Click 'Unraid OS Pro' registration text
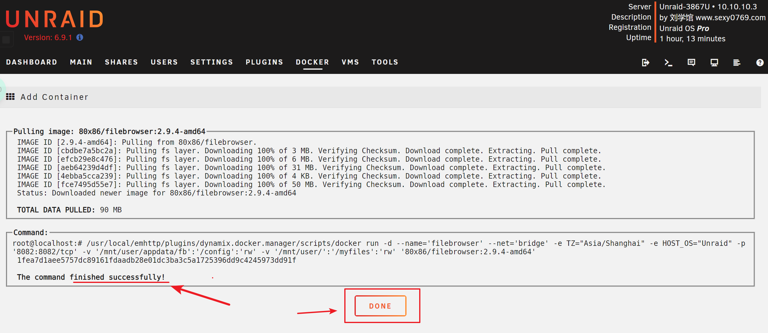This screenshot has height=333, width=768. click(x=684, y=28)
